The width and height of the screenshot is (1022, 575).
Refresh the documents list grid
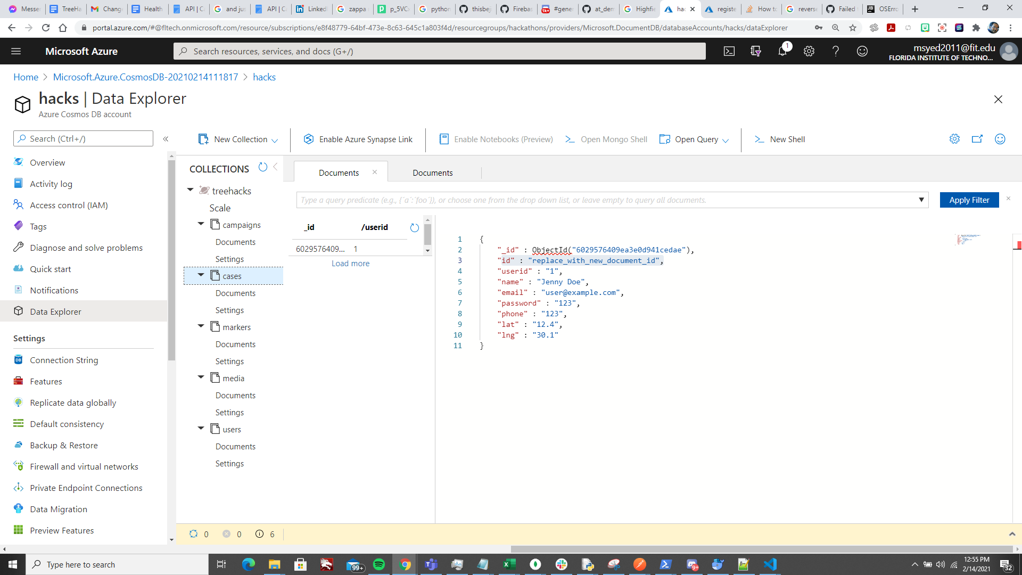415,228
